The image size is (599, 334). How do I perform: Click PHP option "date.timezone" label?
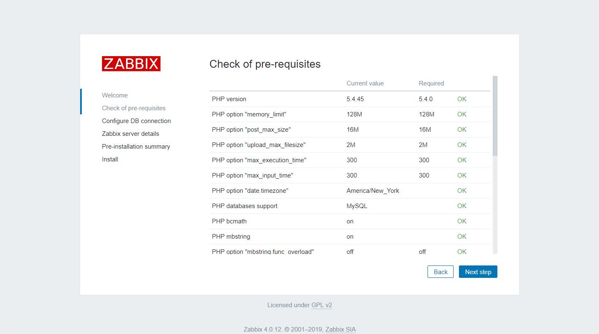250,191
